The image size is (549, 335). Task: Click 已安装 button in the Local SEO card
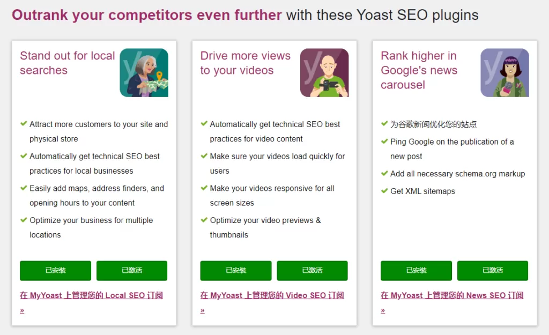pos(55,271)
